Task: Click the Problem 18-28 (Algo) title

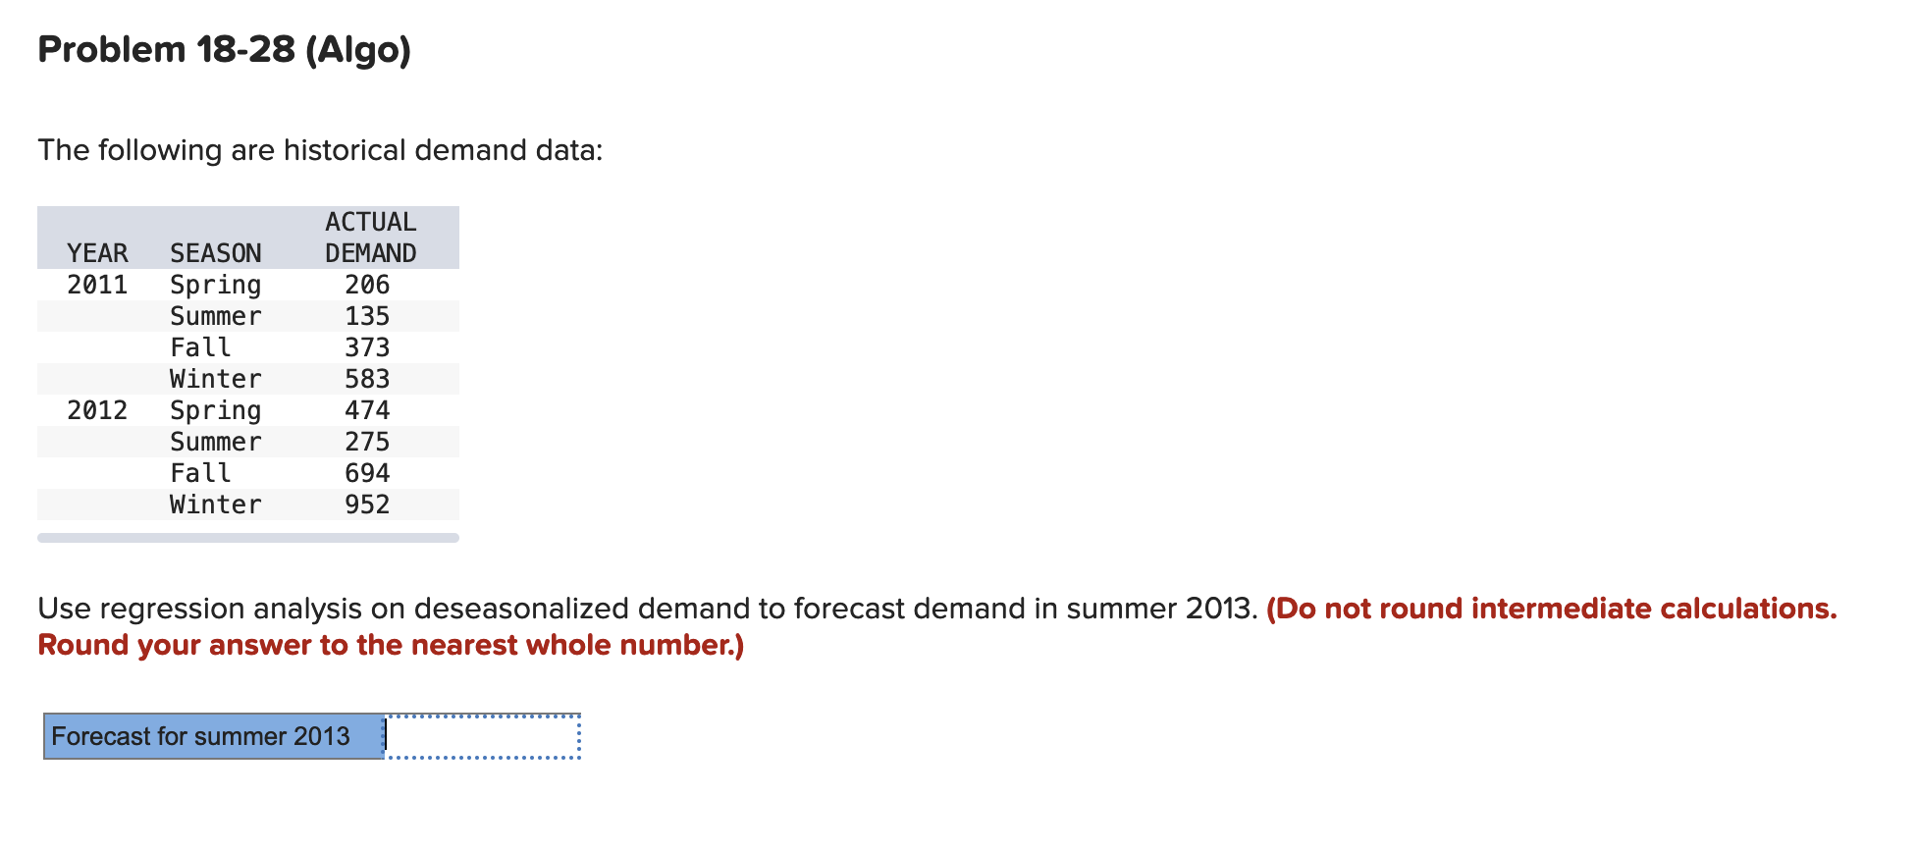Action: (223, 48)
